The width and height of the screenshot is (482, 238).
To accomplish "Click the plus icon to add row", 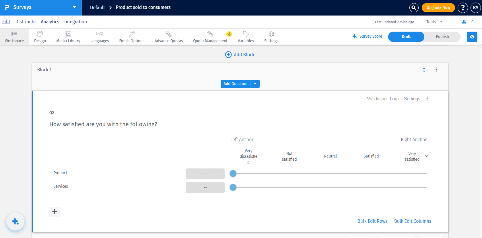I will [55, 212].
